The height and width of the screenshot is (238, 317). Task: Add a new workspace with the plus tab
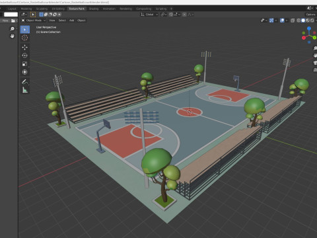(171, 9)
